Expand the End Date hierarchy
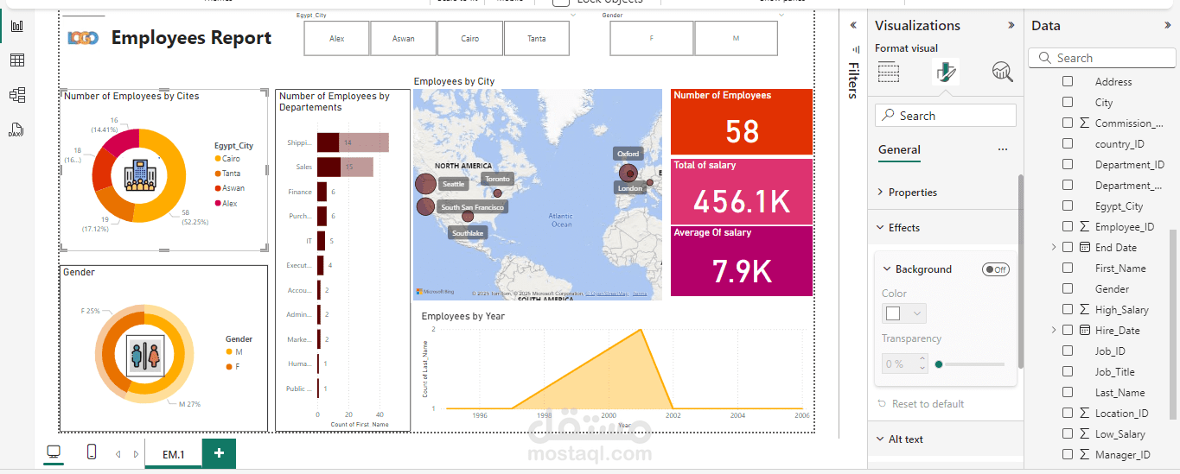The image size is (1180, 474). [1054, 248]
